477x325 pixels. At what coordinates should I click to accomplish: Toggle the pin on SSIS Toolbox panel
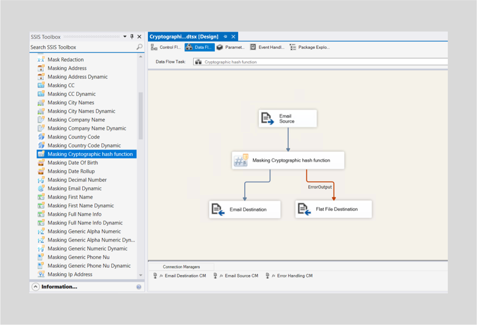pyautogui.click(x=132, y=37)
